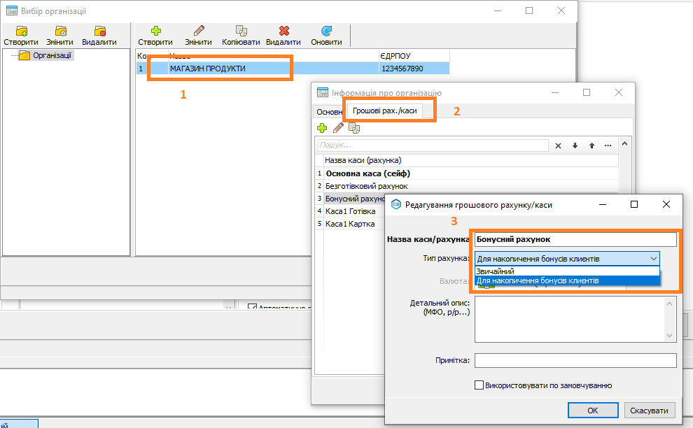Close the Редагування грошового рахунку/каси dialog

[666, 204]
